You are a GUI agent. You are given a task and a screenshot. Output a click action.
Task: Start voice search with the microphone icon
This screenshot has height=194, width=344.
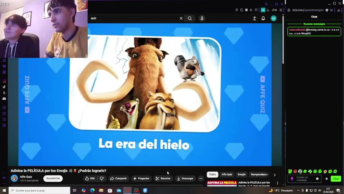click(x=202, y=18)
